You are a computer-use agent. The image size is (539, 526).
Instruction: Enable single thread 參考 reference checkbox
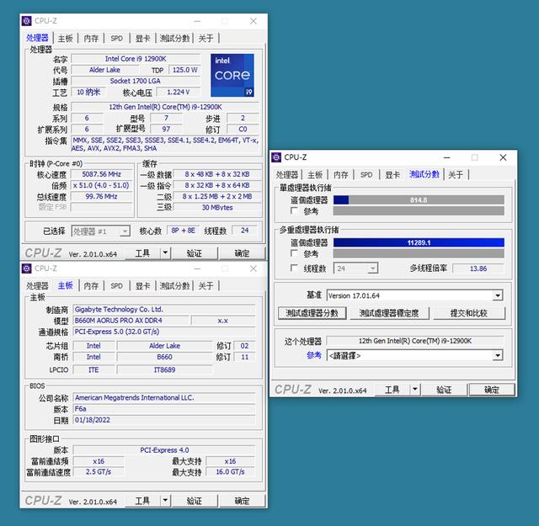click(294, 210)
